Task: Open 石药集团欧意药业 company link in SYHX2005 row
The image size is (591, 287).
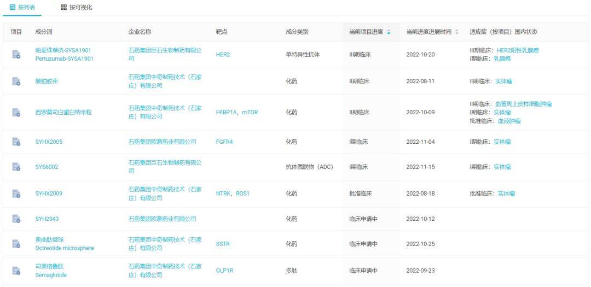Action: [163, 142]
